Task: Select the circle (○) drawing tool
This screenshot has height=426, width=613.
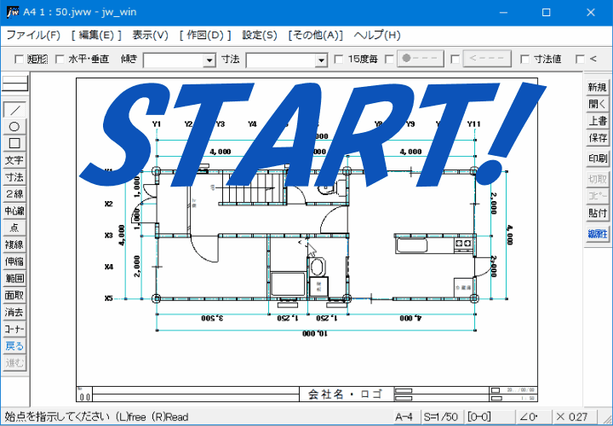Action: click(x=14, y=126)
